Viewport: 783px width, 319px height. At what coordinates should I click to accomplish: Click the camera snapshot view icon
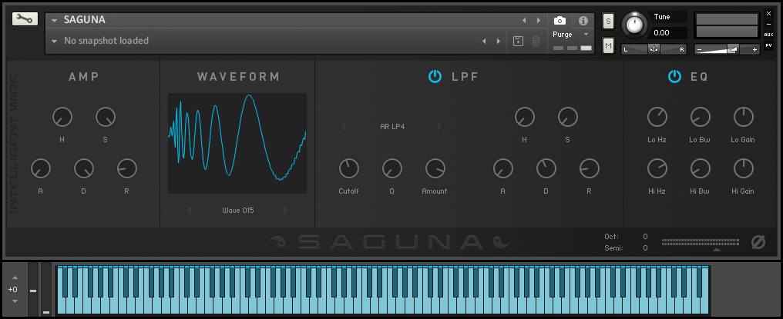click(560, 21)
